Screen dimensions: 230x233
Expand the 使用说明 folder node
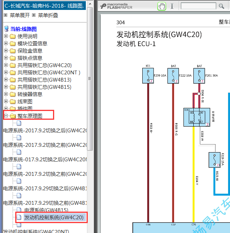(x=6, y=36)
